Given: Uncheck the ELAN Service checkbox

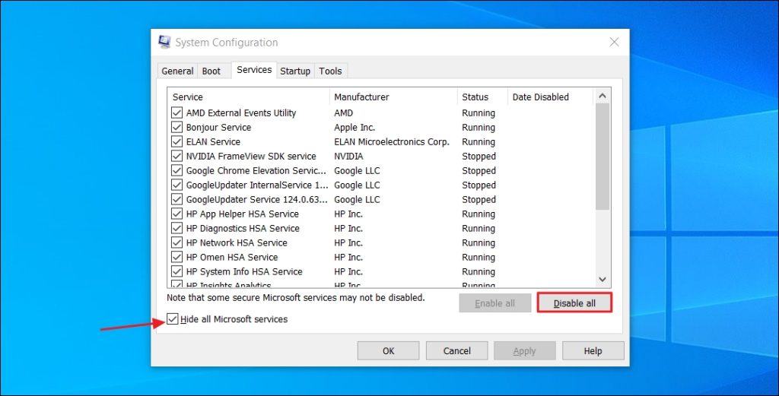Looking at the screenshot, I should pyautogui.click(x=177, y=142).
